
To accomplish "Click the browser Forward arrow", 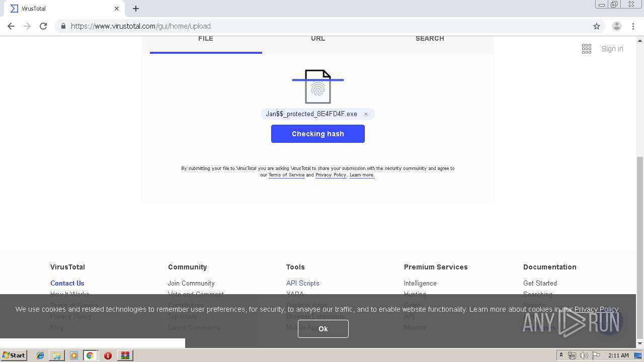I will click(x=27, y=26).
